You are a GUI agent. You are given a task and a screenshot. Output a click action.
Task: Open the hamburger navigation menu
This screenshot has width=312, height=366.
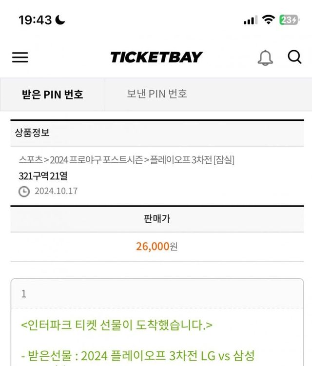(20, 58)
